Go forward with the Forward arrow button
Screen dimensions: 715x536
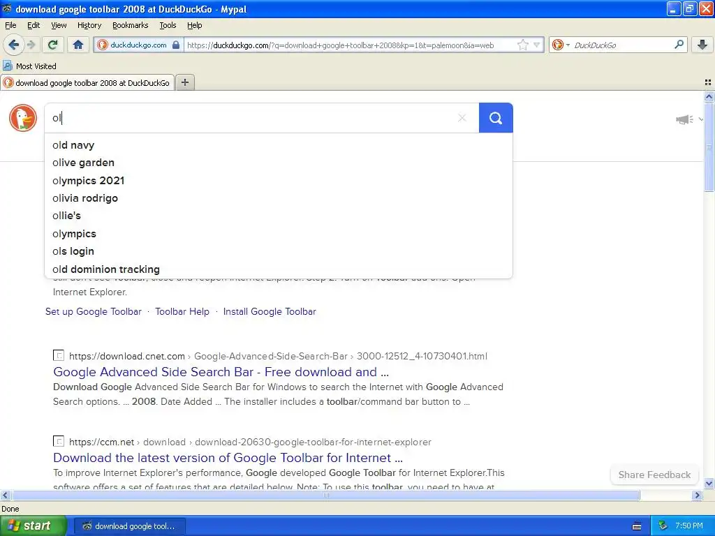31,45
